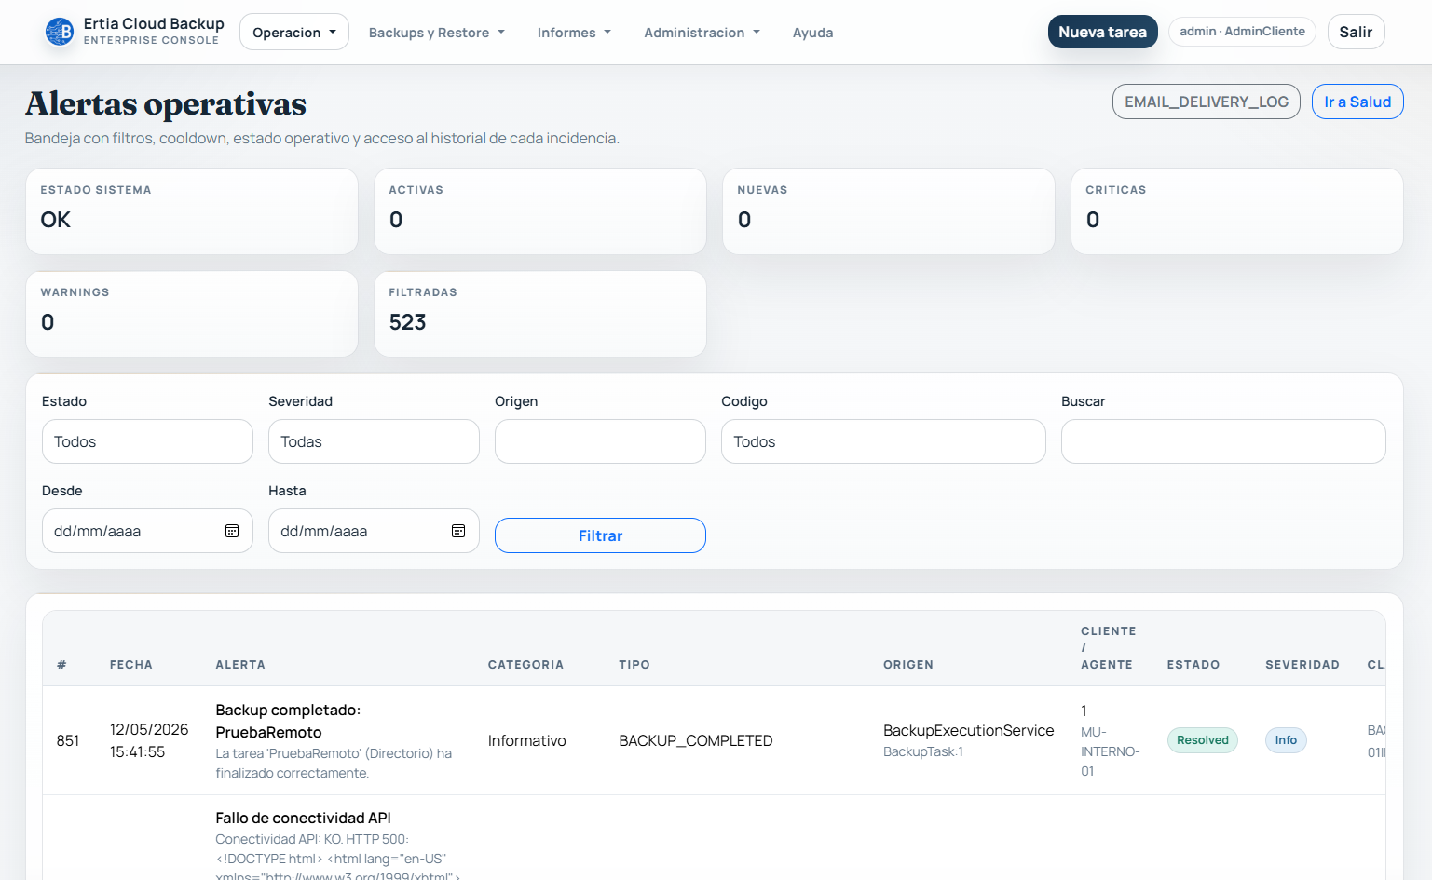
Task: Click the Ir a Salud button
Action: (x=1357, y=102)
